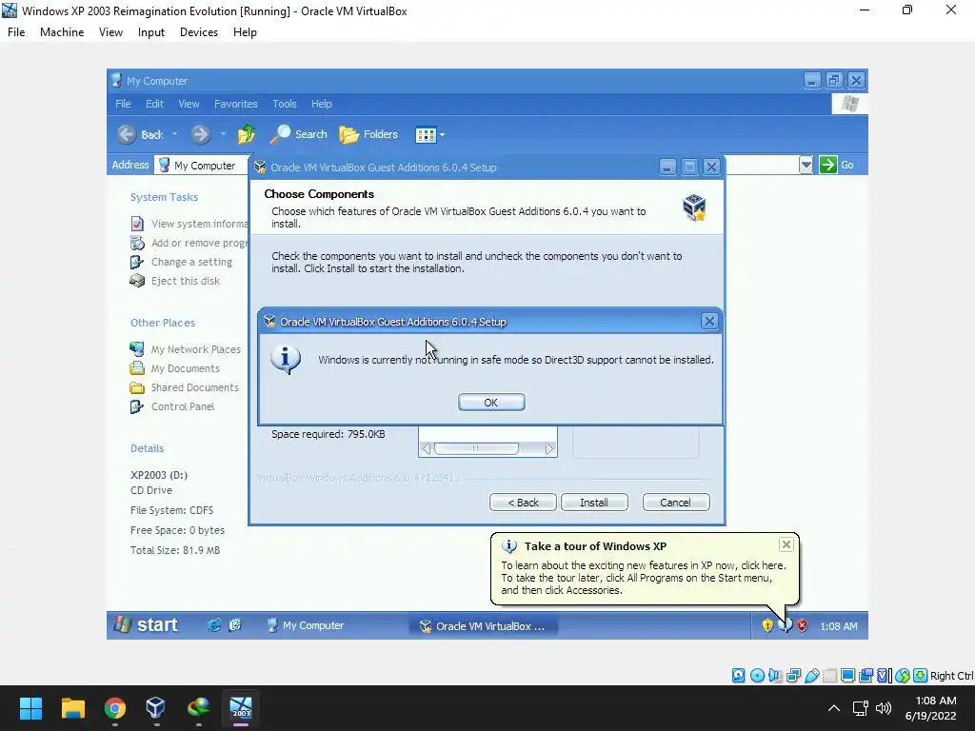Toggle Folders pane in My Computer
The height and width of the screenshot is (731, 975).
coord(368,134)
